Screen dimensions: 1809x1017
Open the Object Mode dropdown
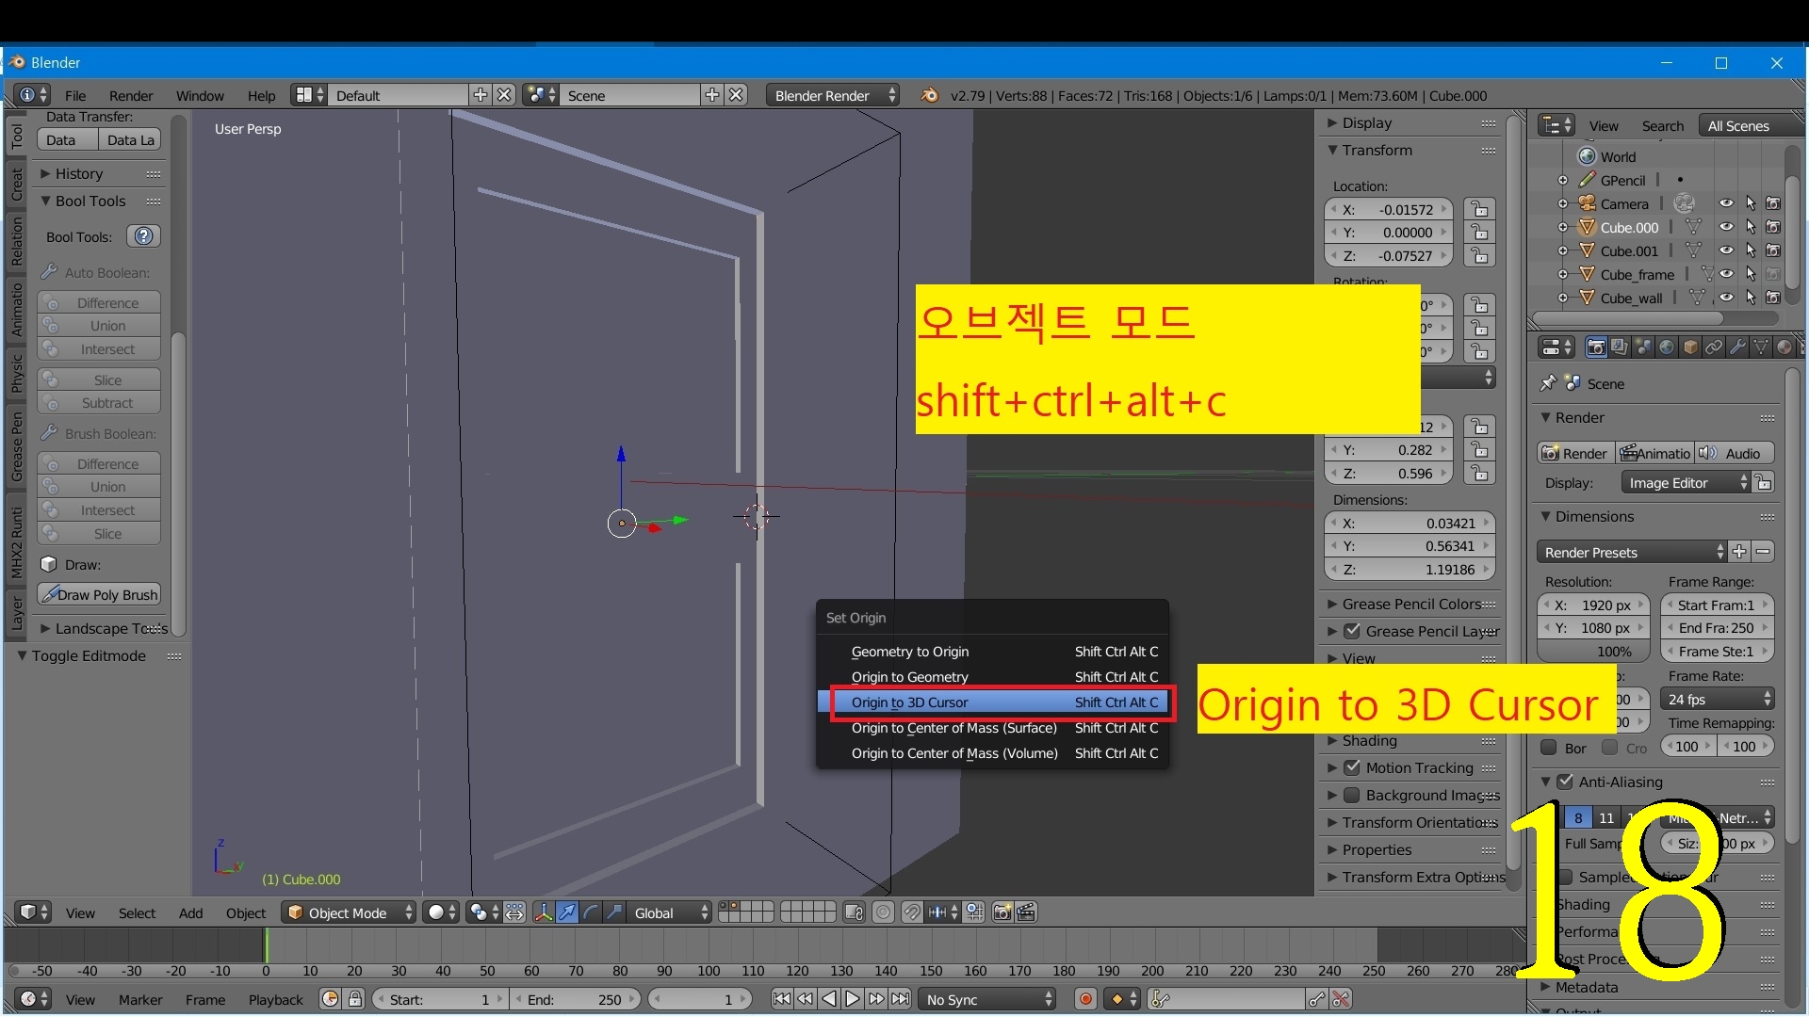[349, 912]
